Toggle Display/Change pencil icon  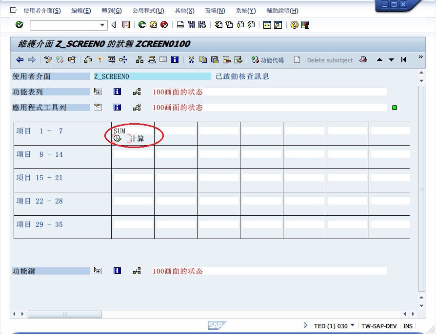coord(48,60)
